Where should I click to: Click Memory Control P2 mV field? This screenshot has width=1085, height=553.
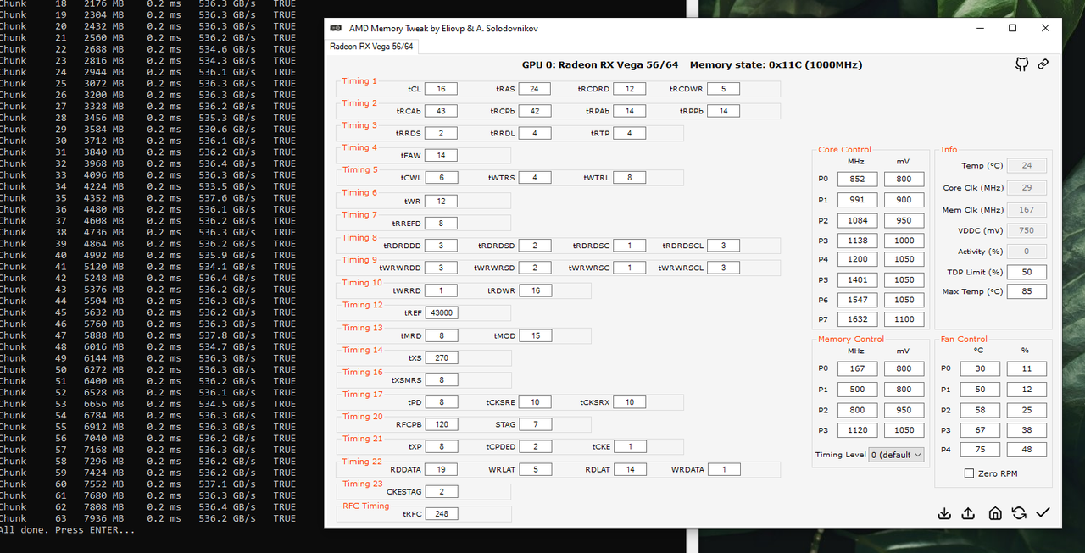[x=904, y=410]
